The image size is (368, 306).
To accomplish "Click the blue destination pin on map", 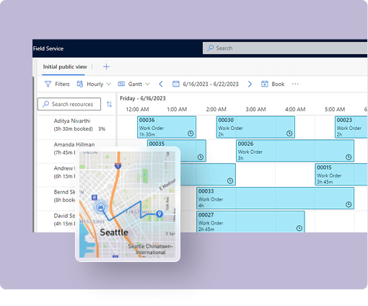I will [159, 214].
